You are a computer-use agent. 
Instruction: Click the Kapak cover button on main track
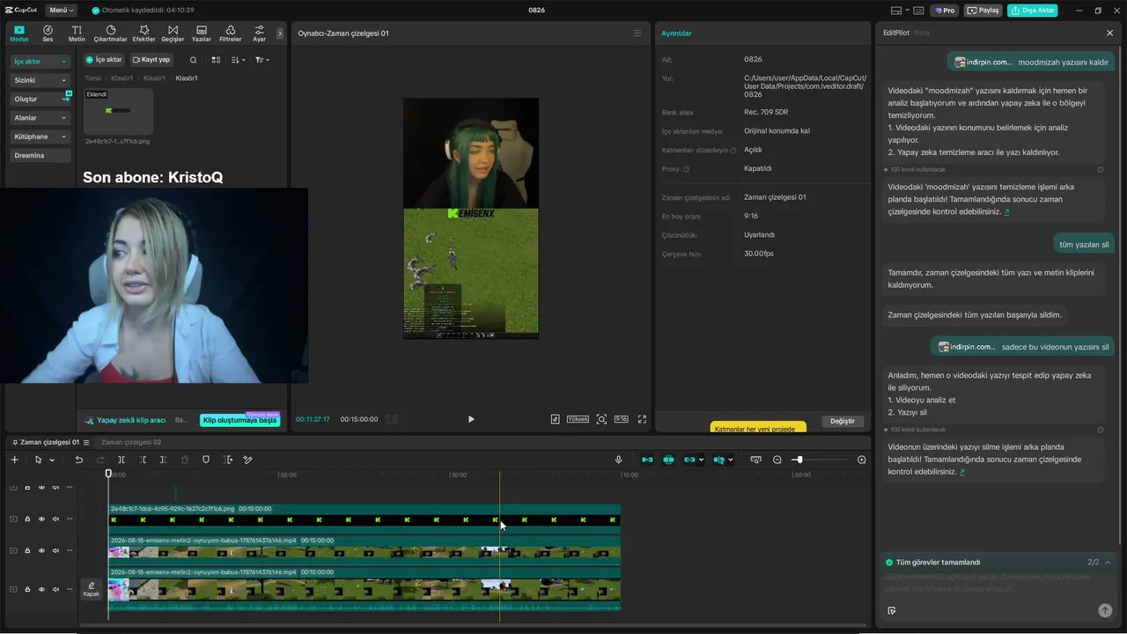(x=91, y=589)
